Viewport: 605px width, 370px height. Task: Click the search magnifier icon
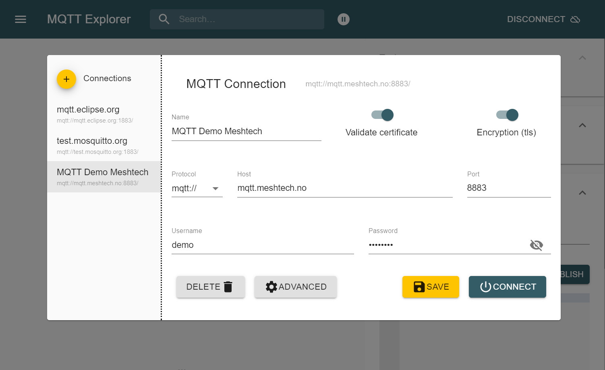point(164,19)
